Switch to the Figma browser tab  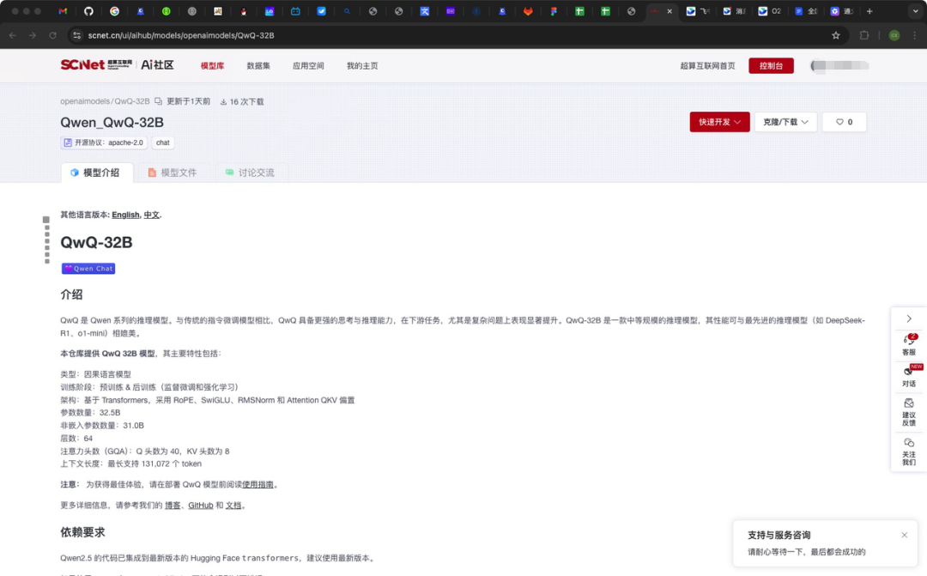(554, 11)
